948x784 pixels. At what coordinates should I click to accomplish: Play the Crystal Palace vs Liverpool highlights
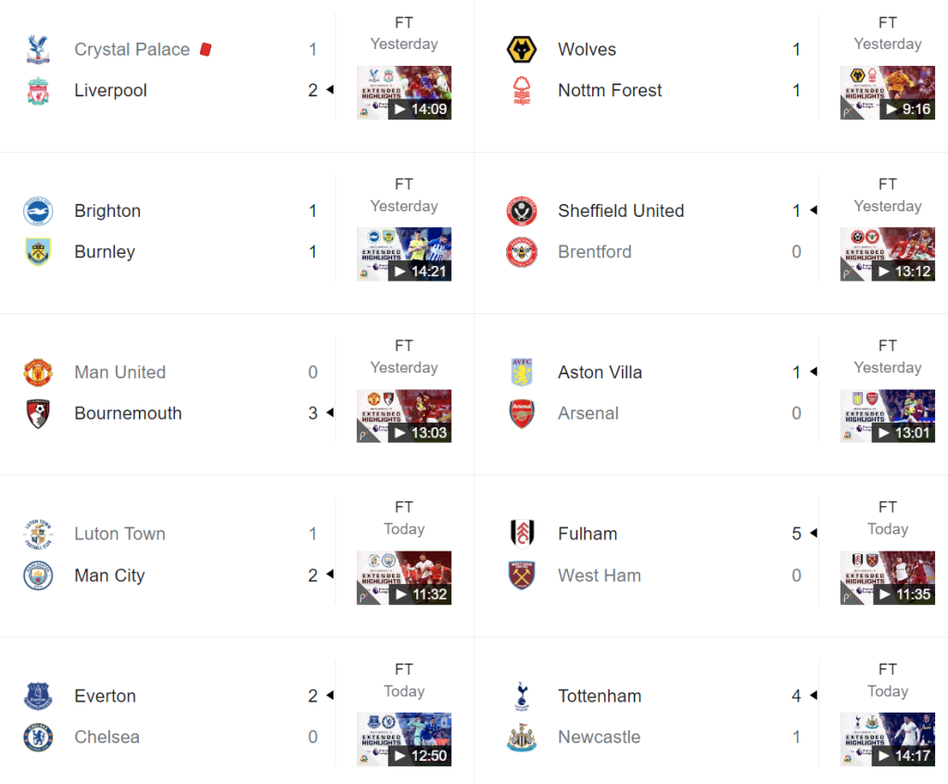click(x=404, y=93)
